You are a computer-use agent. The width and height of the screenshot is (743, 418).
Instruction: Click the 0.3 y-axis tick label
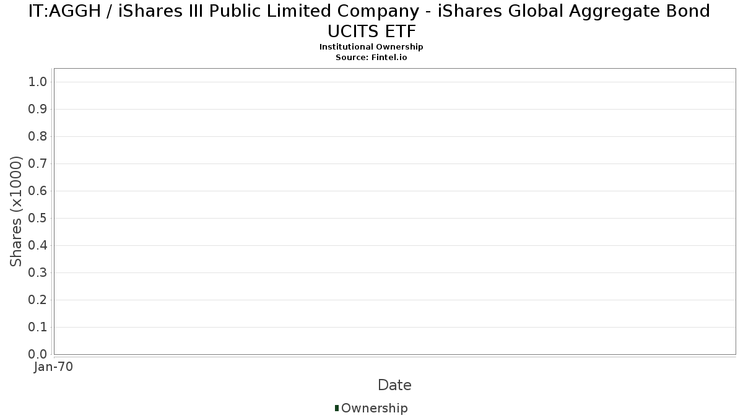click(x=38, y=273)
